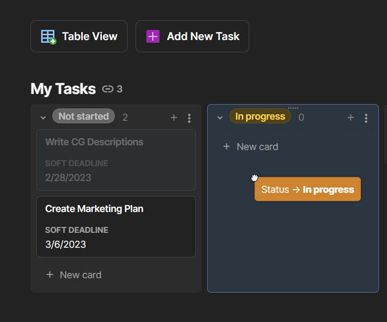Select the In progress status tag
387x322 pixels.
click(x=260, y=116)
